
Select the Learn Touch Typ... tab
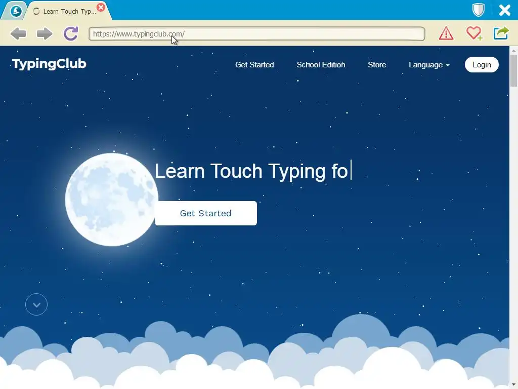click(x=69, y=11)
